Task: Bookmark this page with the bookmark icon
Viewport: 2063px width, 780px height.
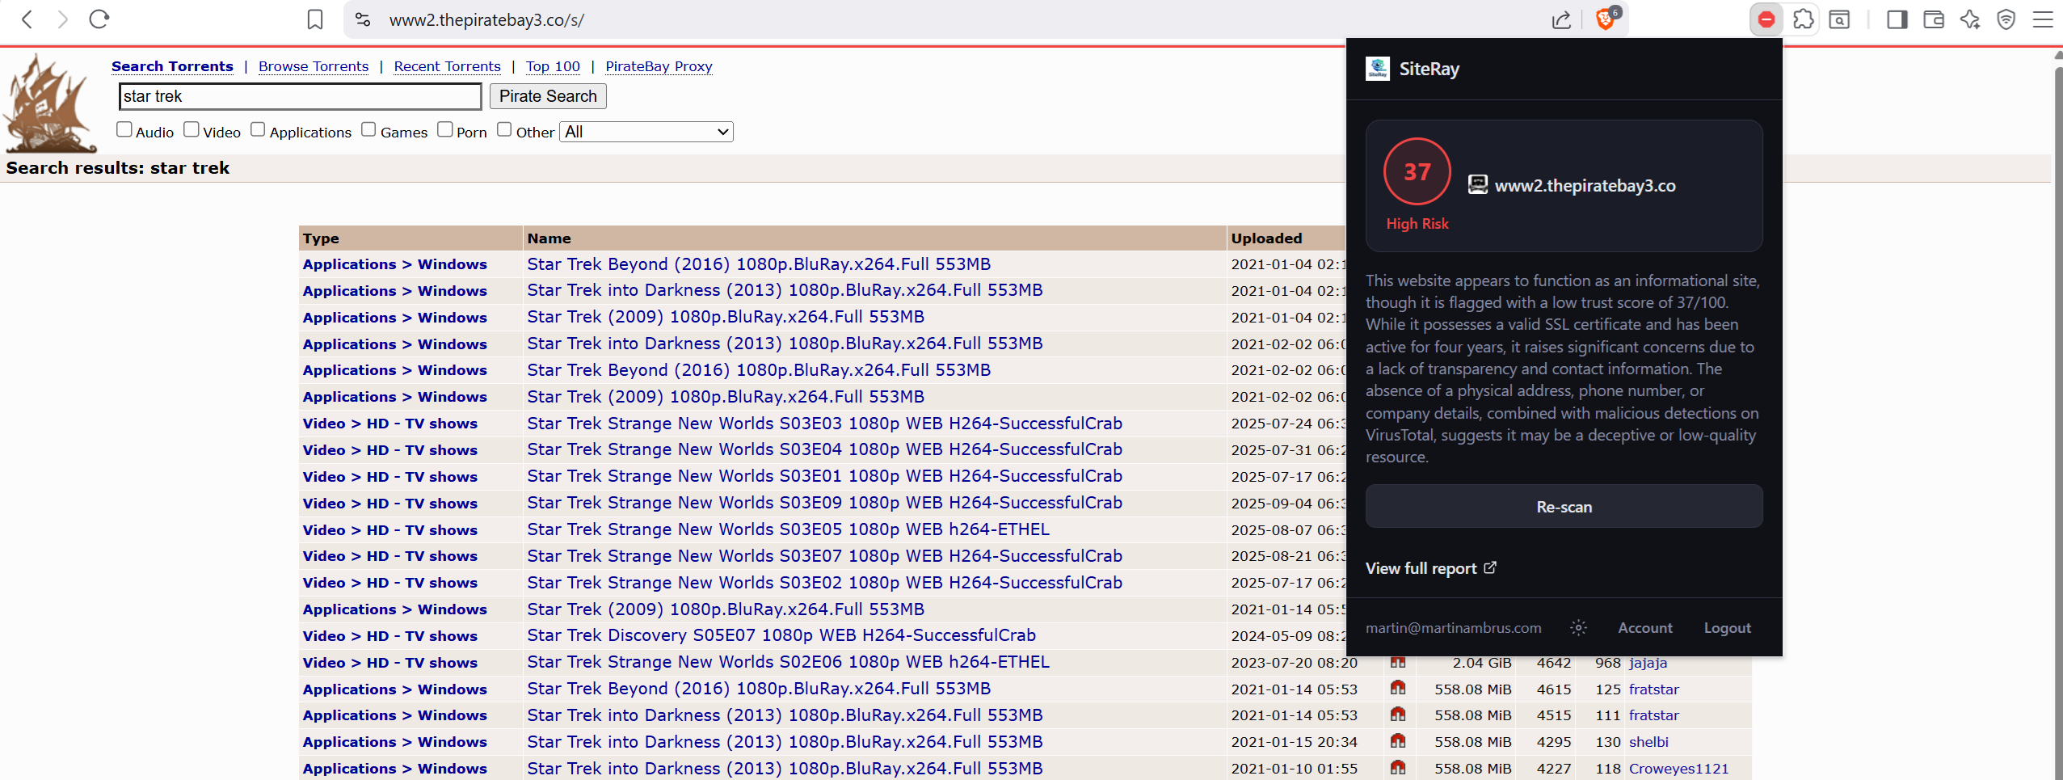Action: click(315, 19)
